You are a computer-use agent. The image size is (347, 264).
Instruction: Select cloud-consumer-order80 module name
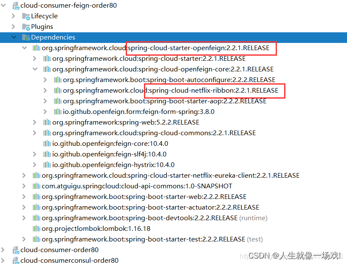click(59, 250)
